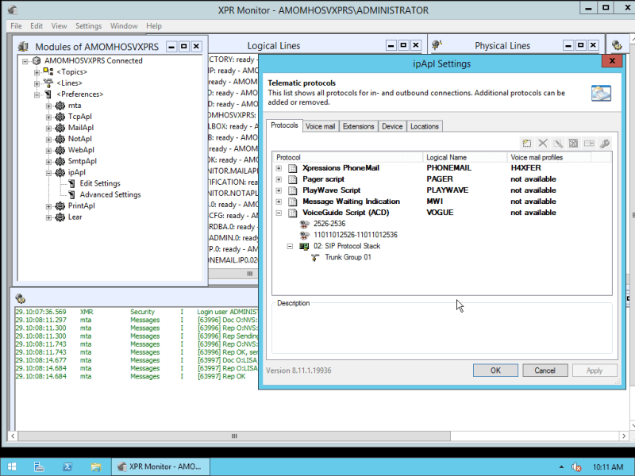
Task: Click the combo-box icon in protocols toolbar
Action: [x=589, y=144]
